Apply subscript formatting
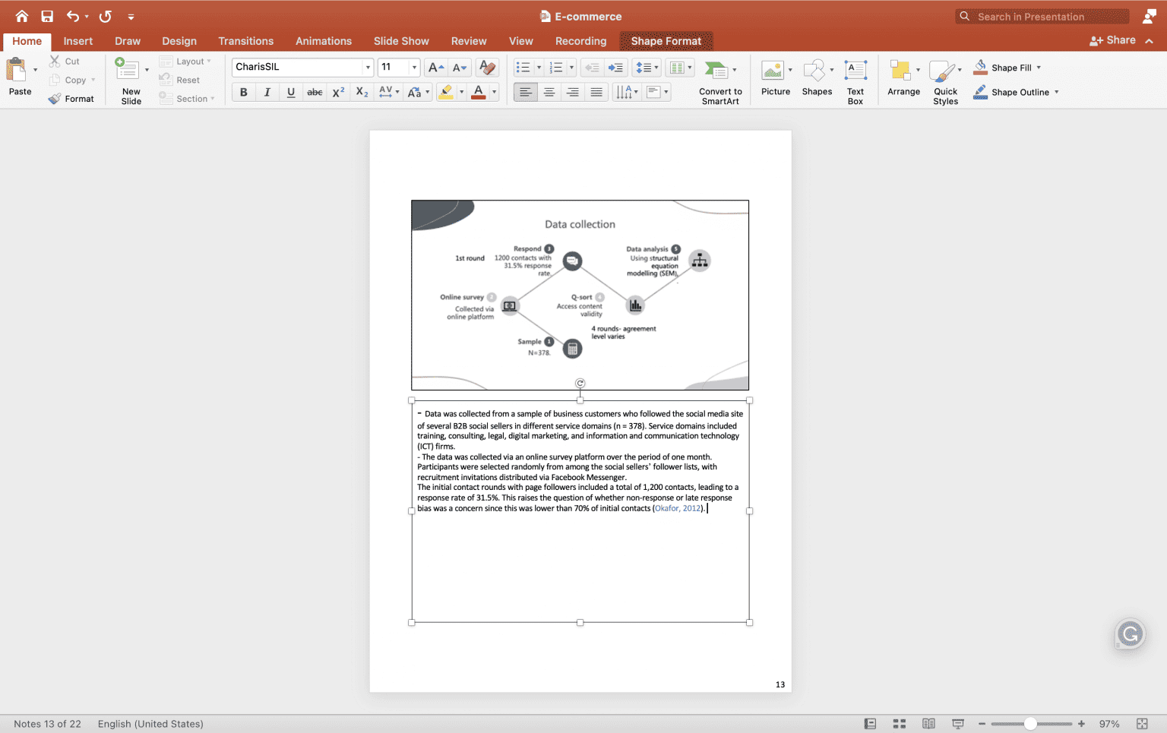This screenshot has width=1167, height=733. [361, 92]
